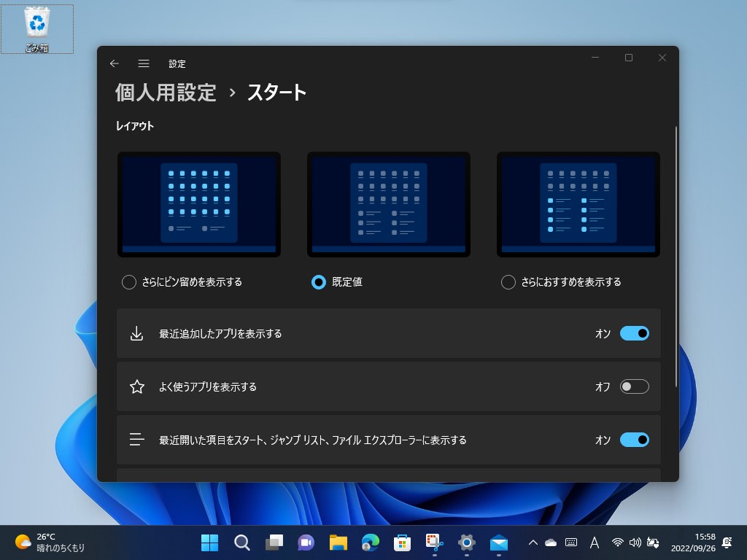747x560 pixels.
Task: Disable 最近追加したアプリを表示する toggle
Action: pos(634,333)
